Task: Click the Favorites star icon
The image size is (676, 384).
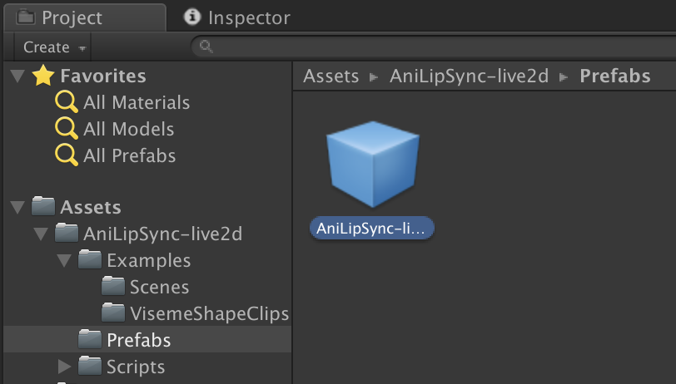Action: [x=43, y=76]
